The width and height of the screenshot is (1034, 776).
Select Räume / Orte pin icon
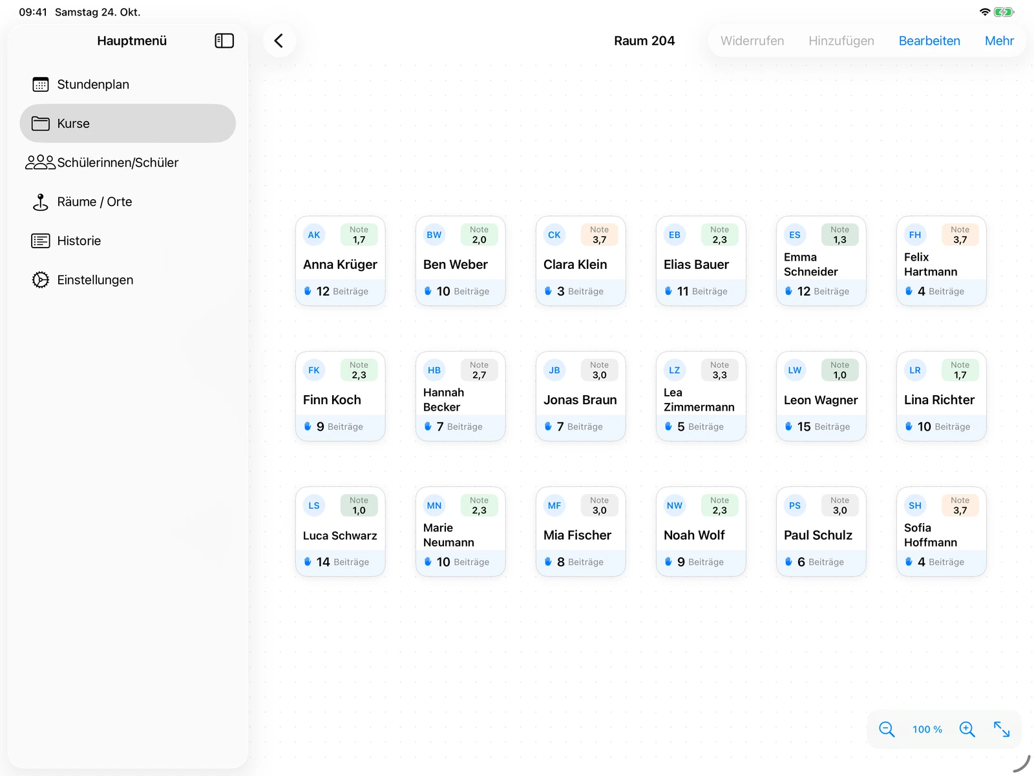point(41,202)
